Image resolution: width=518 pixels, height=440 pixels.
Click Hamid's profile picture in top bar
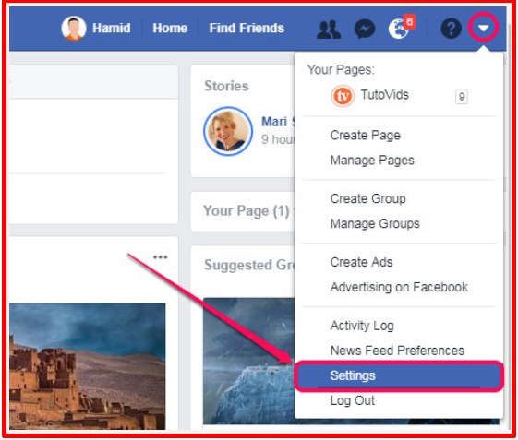click(74, 28)
